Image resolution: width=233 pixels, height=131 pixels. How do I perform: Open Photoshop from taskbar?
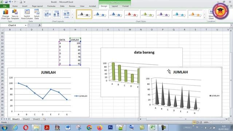tap(110, 128)
